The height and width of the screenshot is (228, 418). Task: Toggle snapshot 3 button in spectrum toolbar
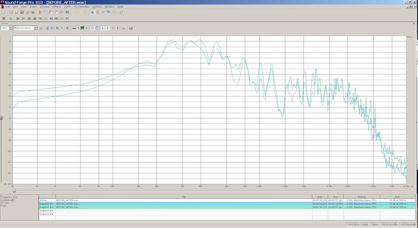[x=112, y=28]
